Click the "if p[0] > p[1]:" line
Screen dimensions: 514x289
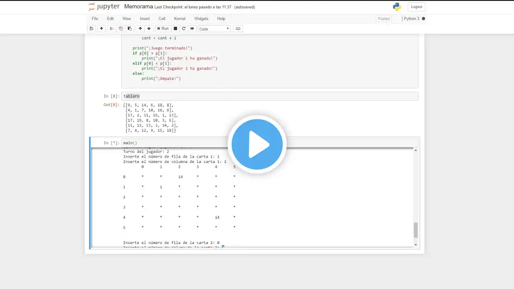[150, 53]
